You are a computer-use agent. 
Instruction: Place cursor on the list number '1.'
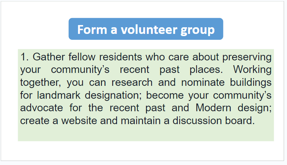point(25,57)
